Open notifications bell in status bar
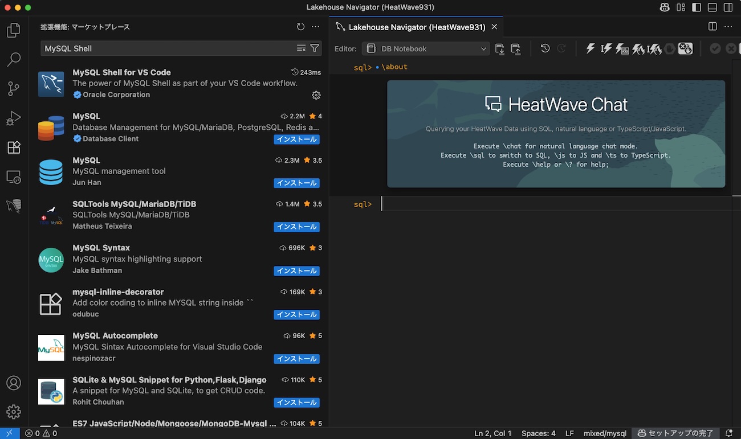 pos(729,433)
